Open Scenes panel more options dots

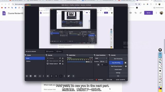(44, 76)
